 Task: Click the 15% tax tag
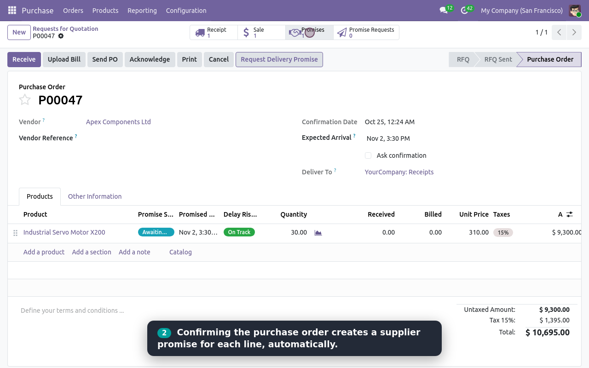tap(503, 233)
